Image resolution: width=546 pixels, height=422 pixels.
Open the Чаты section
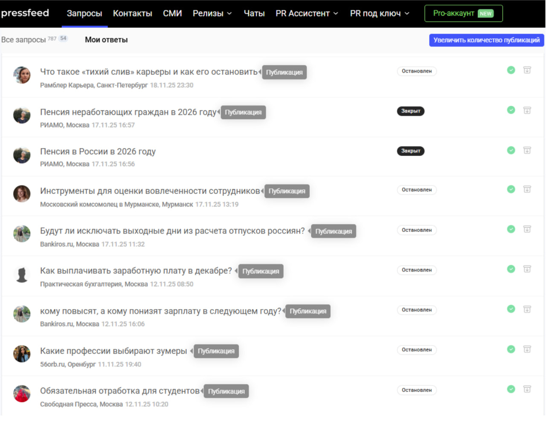(x=254, y=13)
